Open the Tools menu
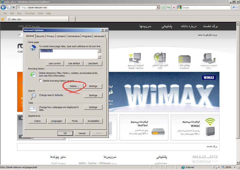This screenshot has height=170, width=240. click(x=41, y=13)
